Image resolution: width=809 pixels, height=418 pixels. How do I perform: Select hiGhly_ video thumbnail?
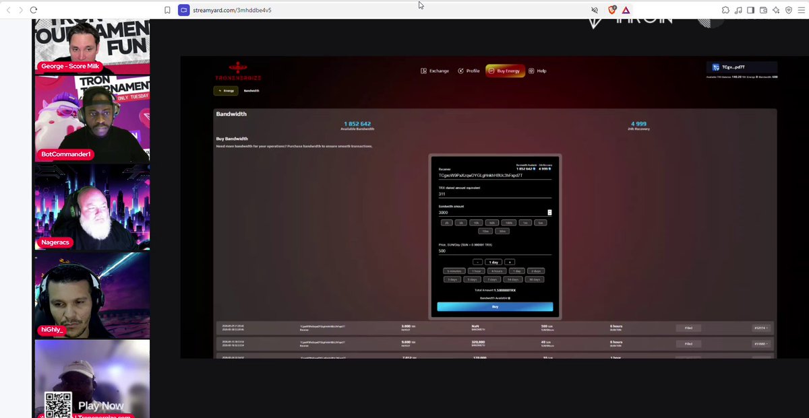92,295
